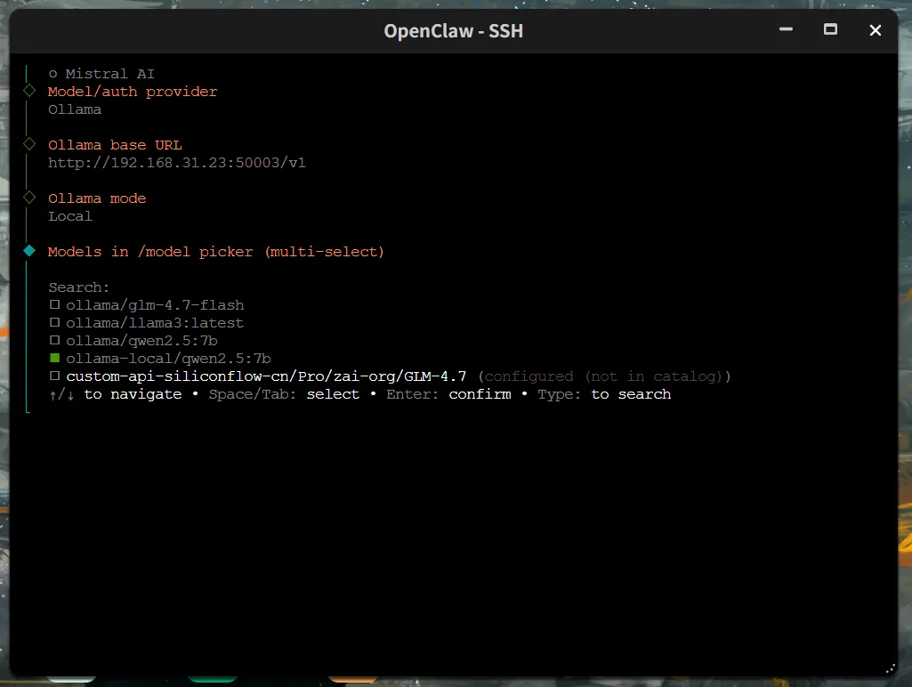Click the (configured (not in catalog)) note

[604, 376]
